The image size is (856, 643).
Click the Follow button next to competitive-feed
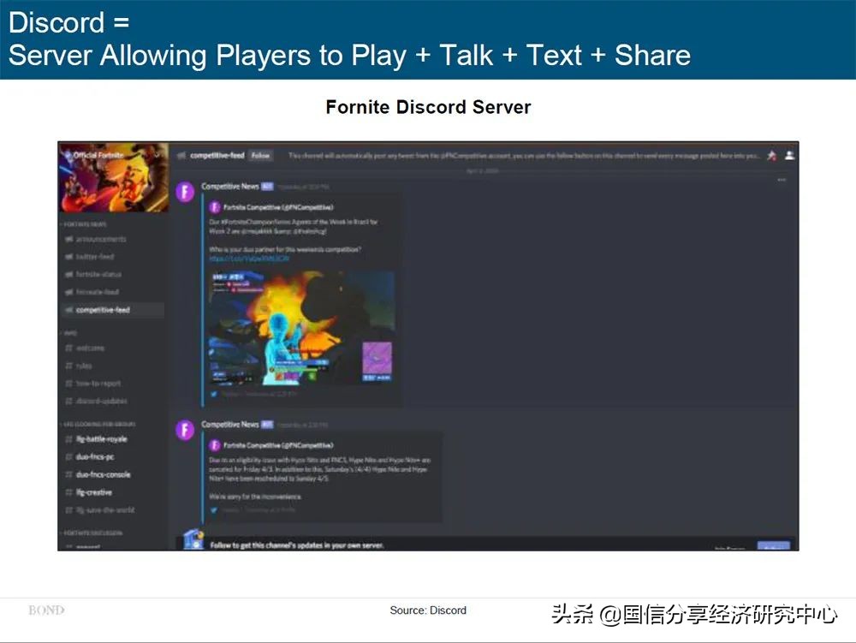coord(260,157)
